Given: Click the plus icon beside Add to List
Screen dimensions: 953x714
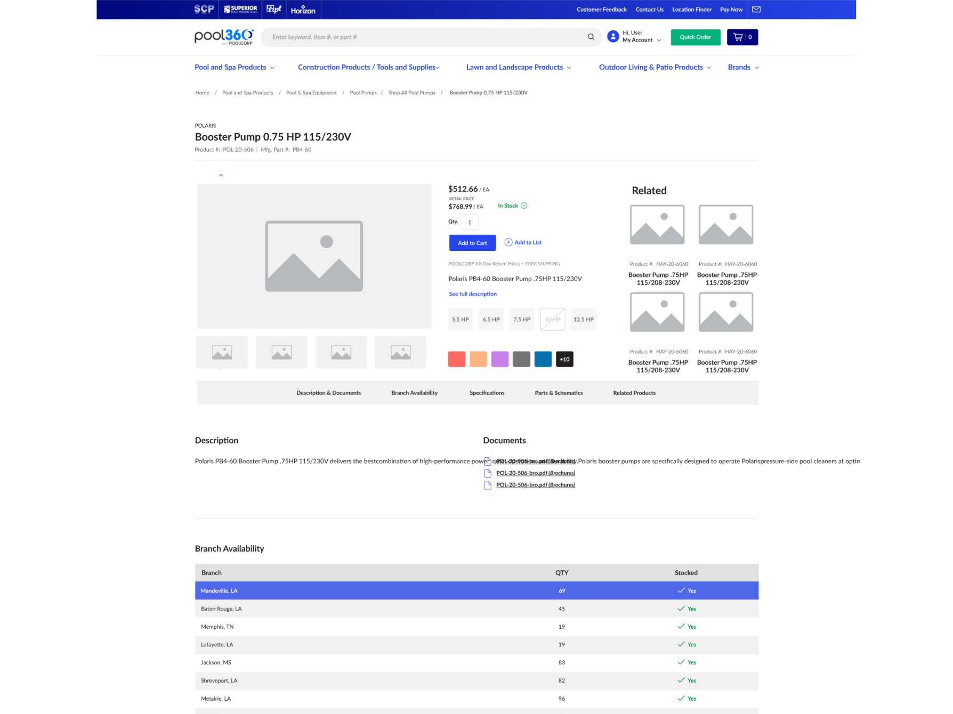Looking at the screenshot, I should point(508,242).
